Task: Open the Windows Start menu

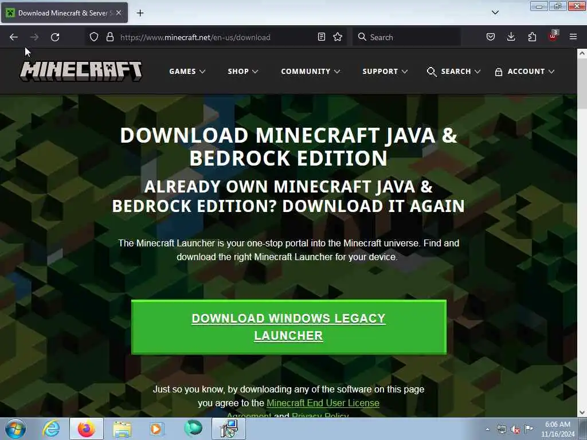Action: click(15, 429)
